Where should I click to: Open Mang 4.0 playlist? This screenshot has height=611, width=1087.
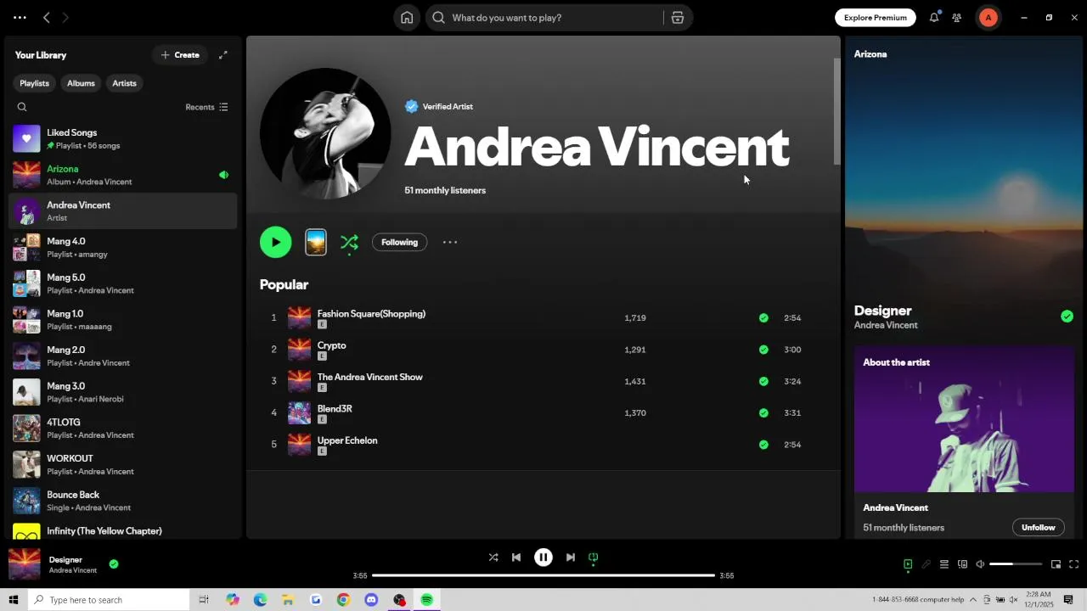[123, 247]
